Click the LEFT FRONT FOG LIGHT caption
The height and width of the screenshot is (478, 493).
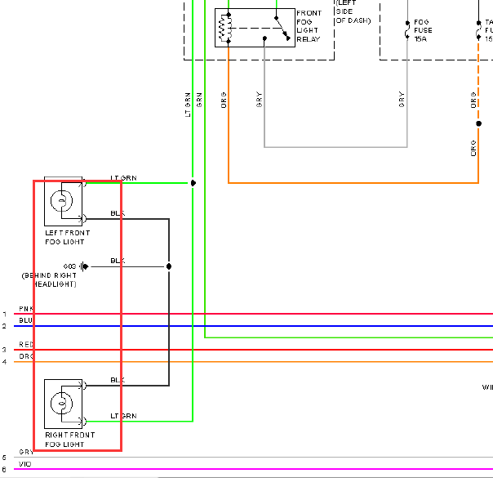(67, 237)
